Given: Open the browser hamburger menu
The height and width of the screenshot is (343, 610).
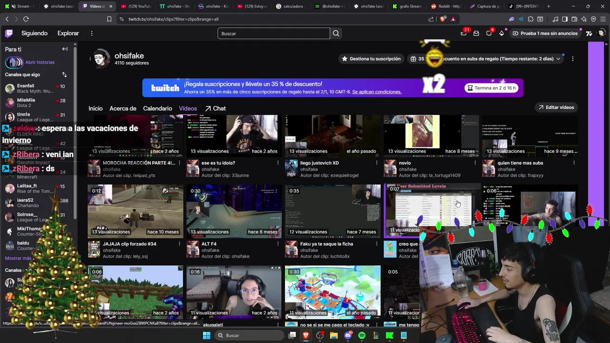Looking at the screenshot, I should tap(603, 19).
